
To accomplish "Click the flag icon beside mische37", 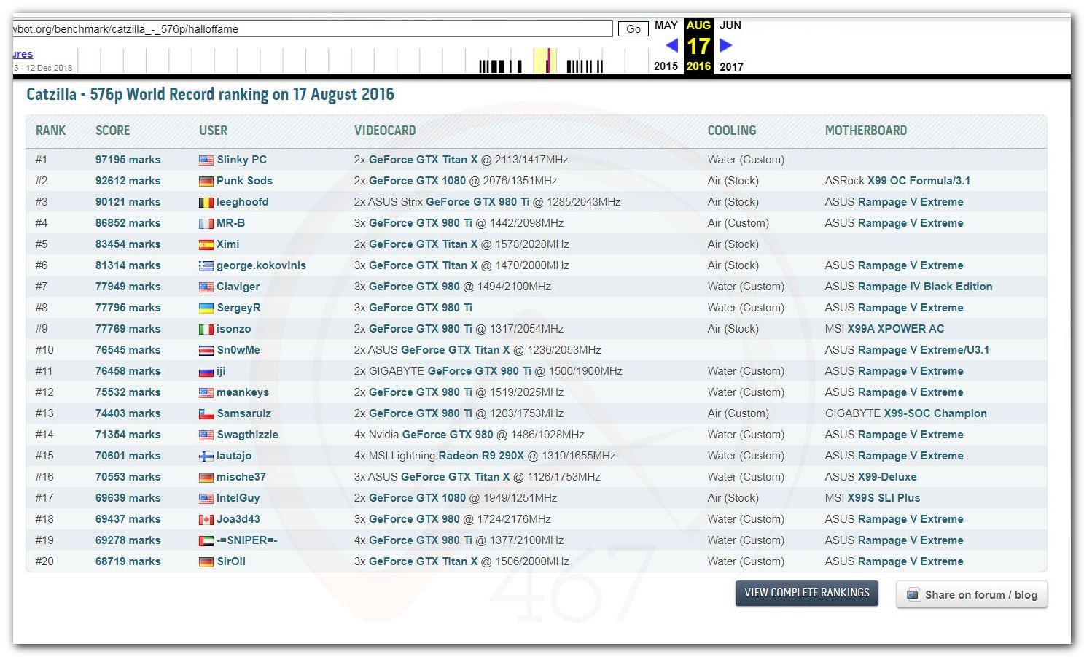I will pos(206,477).
